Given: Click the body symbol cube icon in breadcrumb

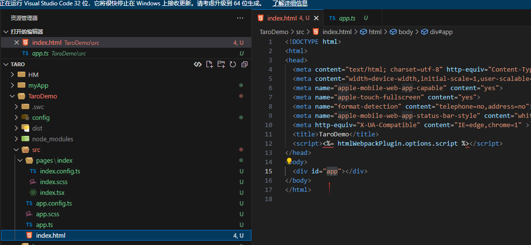Looking at the screenshot, I should pyautogui.click(x=393, y=32).
